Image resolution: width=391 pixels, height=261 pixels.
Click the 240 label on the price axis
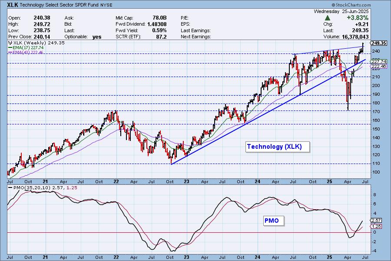tap(376, 51)
